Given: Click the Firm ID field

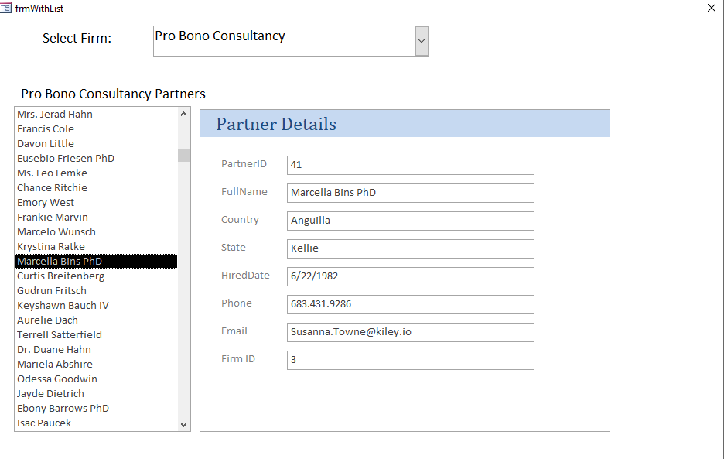Looking at the screenshot, I should click(x=410, y=360).
